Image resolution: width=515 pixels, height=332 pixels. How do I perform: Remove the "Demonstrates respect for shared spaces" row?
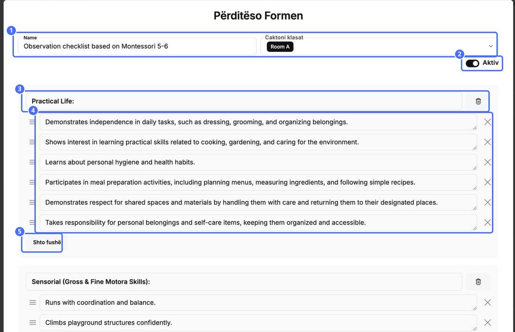(488, 202)
